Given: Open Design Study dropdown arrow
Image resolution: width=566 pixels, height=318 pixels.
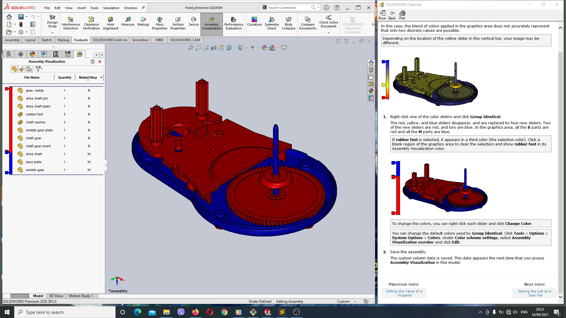Looking at the screenshot, I should tap(52, 33).
